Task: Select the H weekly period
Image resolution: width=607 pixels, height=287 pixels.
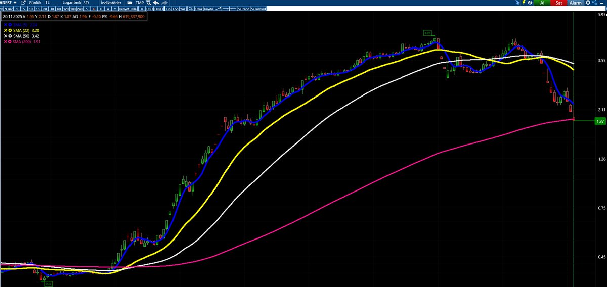Action: [101, 10]
